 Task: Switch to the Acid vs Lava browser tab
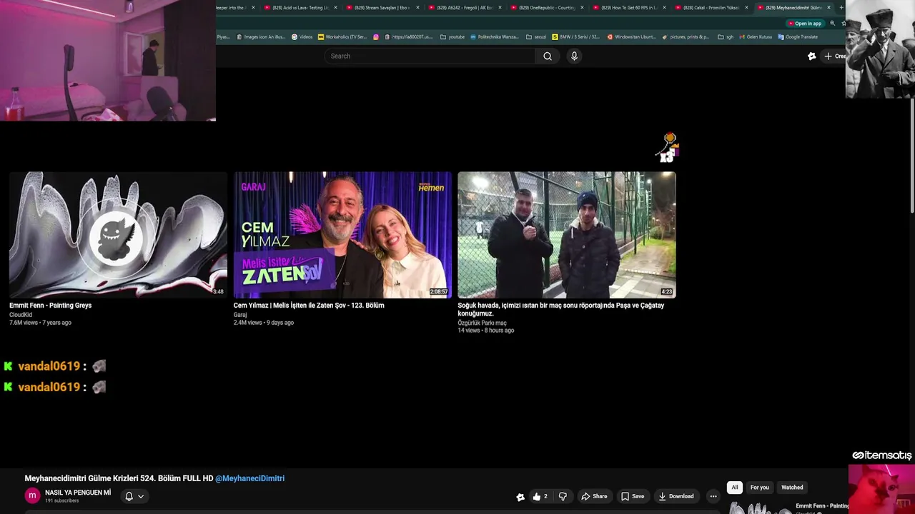[301, 8]
